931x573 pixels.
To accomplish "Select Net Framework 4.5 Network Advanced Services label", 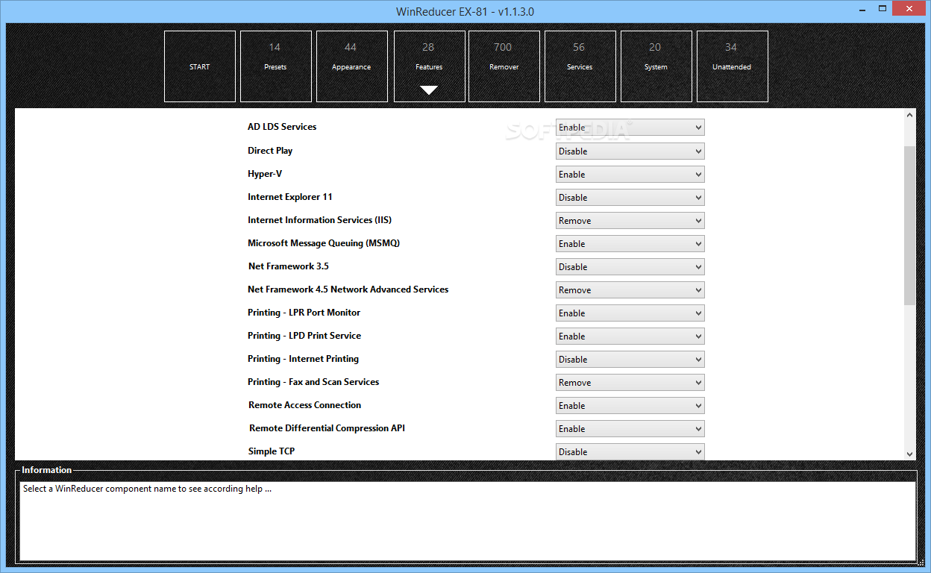I will (x=348, y=289).
